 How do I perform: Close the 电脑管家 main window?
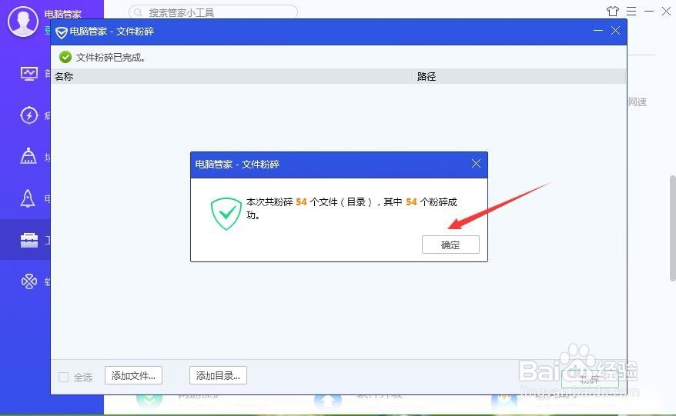coord(667,12)
